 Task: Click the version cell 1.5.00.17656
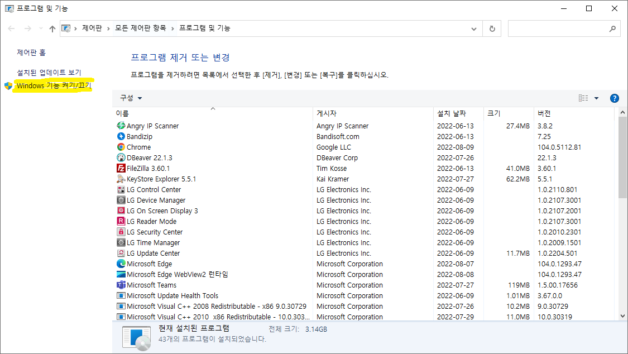pyautogui.click(x=558, y=285)
